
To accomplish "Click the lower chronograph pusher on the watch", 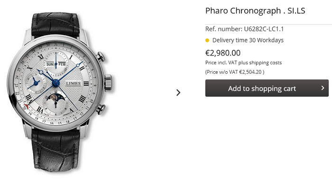I will (x=101, y=109).
